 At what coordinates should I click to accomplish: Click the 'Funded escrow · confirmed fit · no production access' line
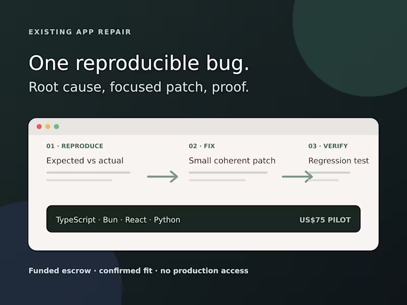click(138, 271)
